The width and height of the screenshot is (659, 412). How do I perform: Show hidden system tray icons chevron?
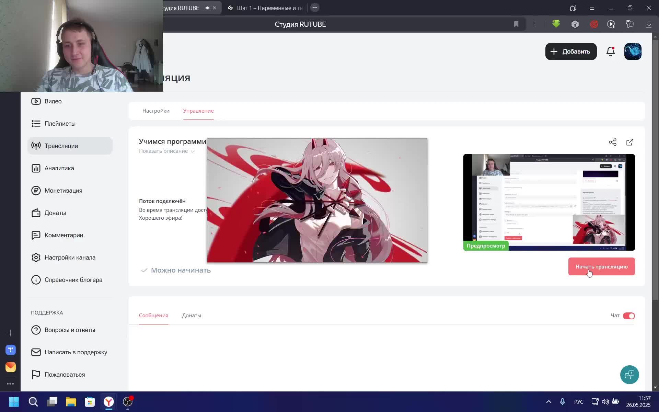coord(548,402)
